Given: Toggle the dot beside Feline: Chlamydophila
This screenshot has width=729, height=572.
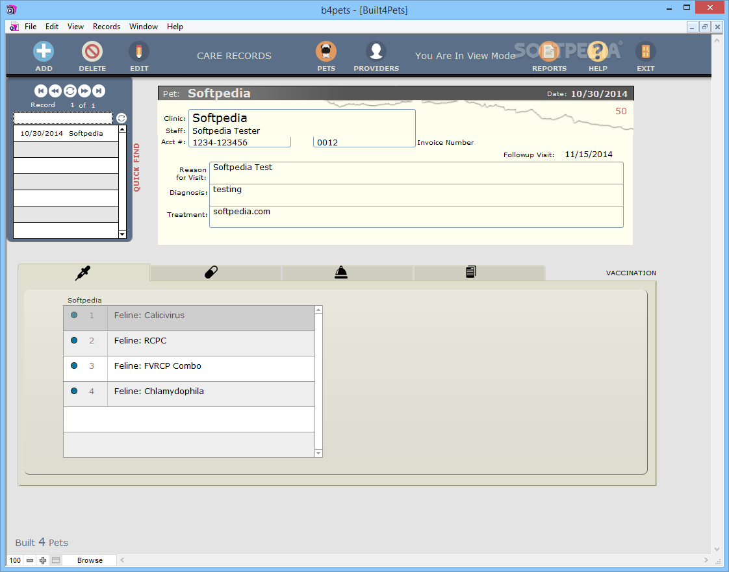Looking at the screenshot, I should [74, 391].
